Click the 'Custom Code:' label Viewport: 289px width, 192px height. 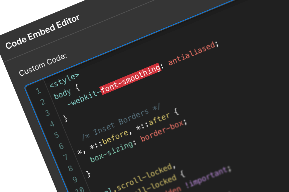[43, 65]
